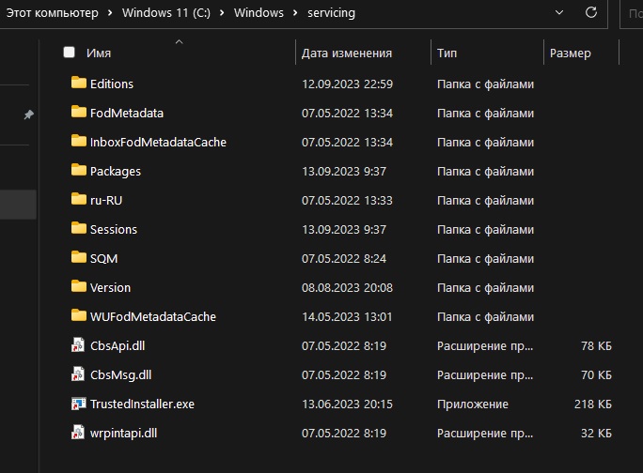The width and height of the screenshot is (643, 473).
Task: Expand the chevron after Этот компьютер breadcrumb
Action: pyautogui.click(x=111, y=14)
